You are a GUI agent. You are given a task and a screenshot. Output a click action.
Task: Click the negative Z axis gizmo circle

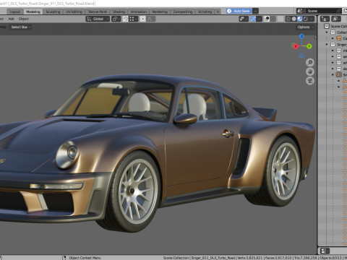[301, 56]
